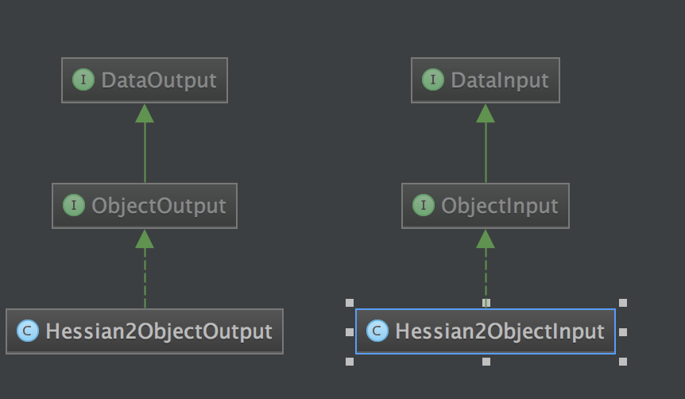
Task: Click the middle-right selection handle of Hessian2ObjectInput
Action: click(623, 332)
